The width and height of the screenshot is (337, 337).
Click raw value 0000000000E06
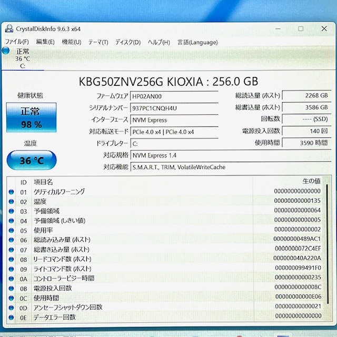click(299, 296)
